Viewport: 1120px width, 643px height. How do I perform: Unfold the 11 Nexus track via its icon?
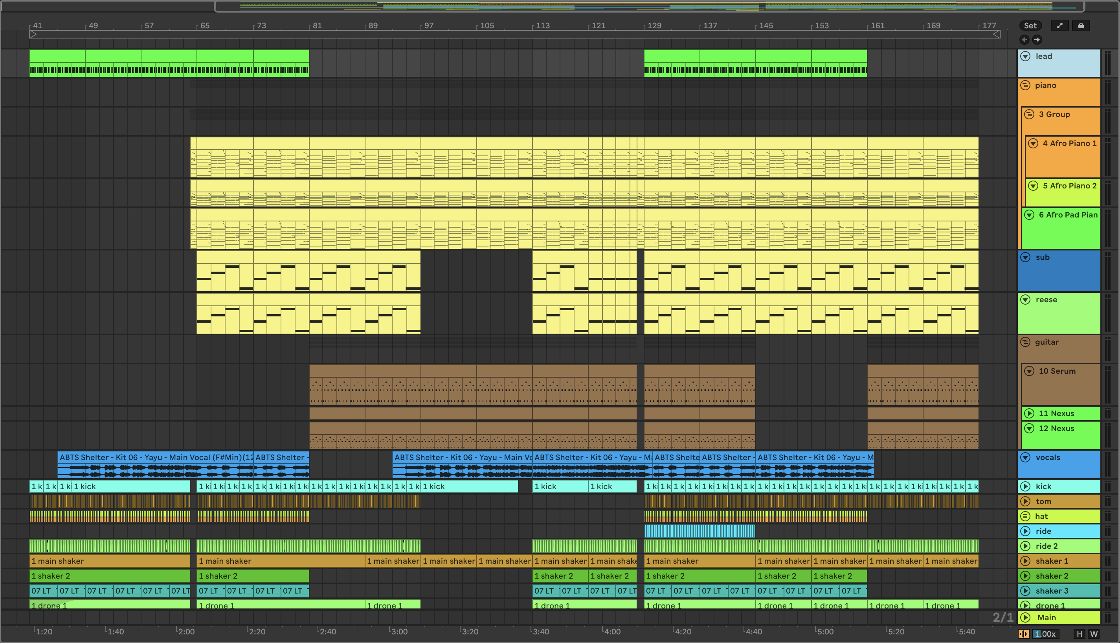pyautogui.click(x=1029, y=413)
